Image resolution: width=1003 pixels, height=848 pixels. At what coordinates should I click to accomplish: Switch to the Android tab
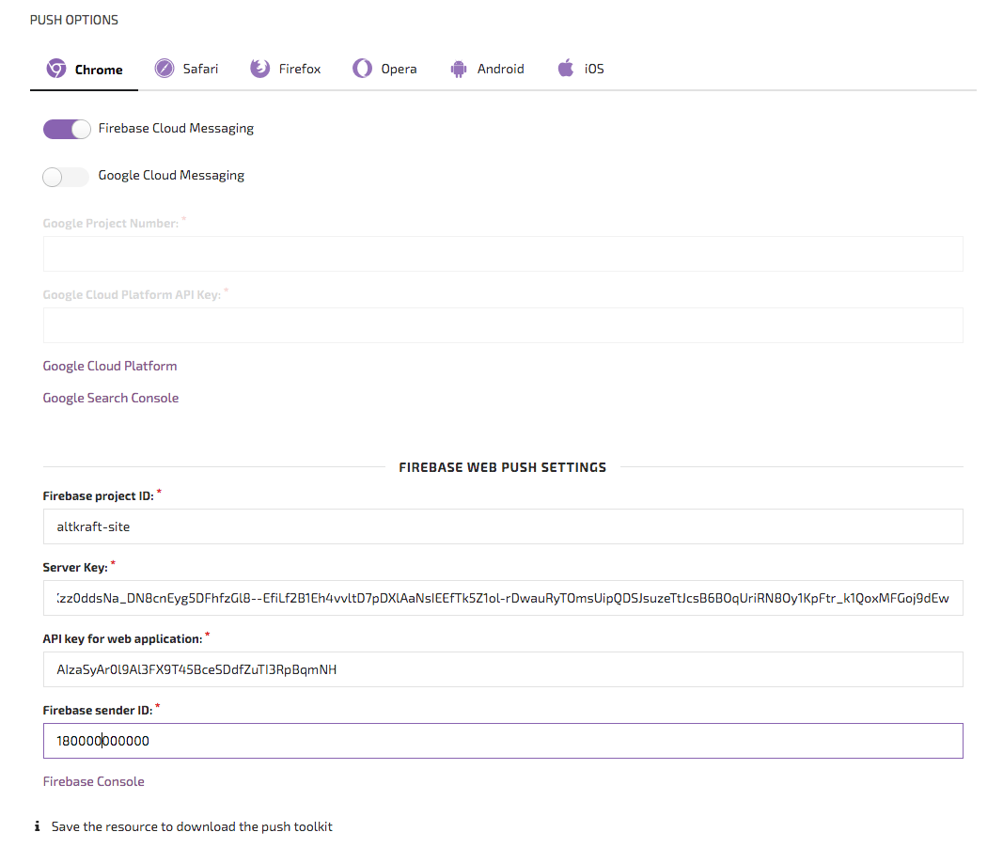pos(487,69)
